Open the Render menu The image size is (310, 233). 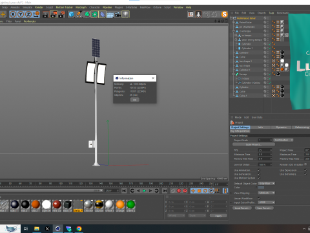pos(39,7)
